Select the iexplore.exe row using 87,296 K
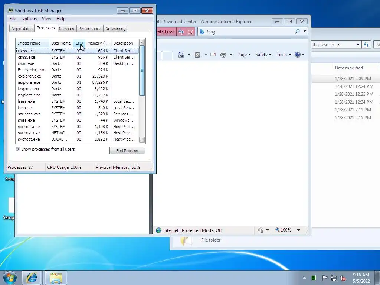The image size is (380, 285). point(77,82)
